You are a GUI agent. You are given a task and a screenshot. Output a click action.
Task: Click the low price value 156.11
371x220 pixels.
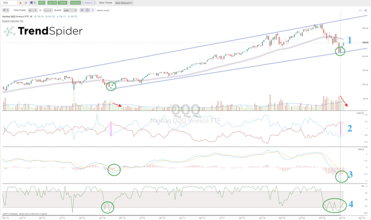click(62, 17)
